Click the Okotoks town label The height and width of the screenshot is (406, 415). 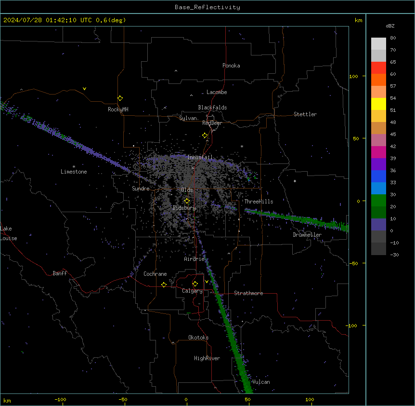[198, 338]
